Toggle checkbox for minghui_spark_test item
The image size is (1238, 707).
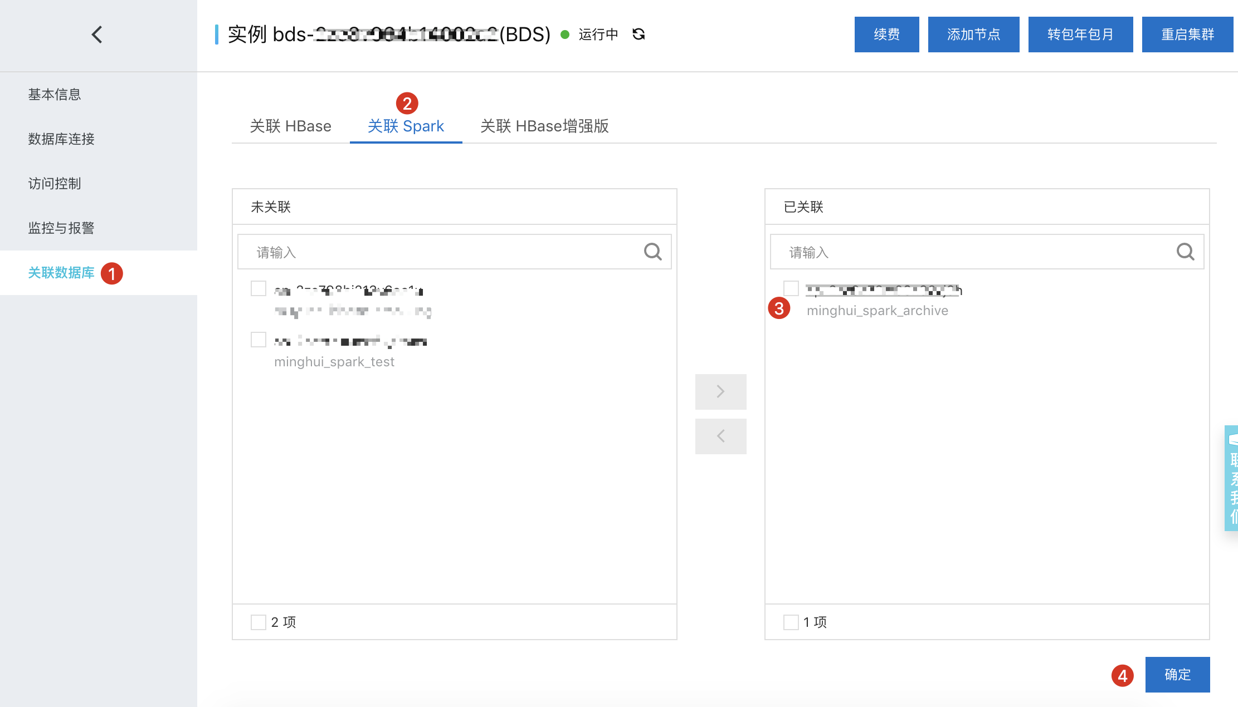pos(259,340)
